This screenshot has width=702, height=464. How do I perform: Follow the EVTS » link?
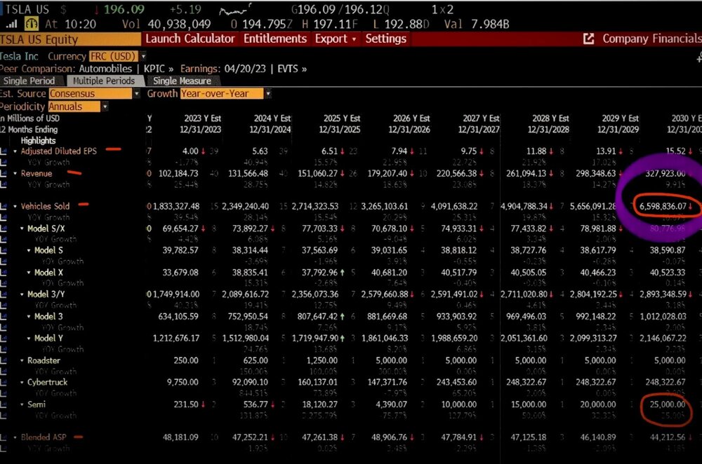292,69
